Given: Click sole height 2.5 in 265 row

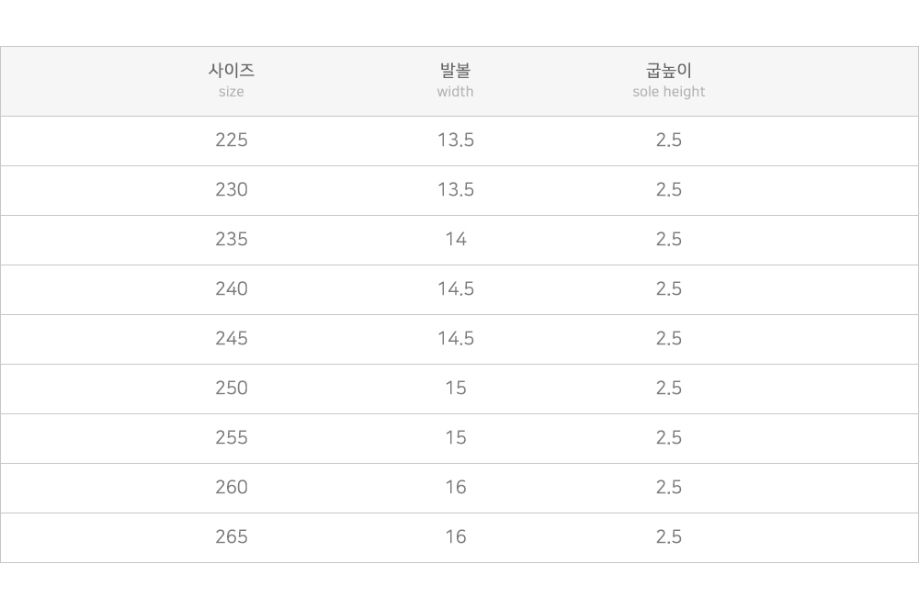Looking at the screenshot, I should click(x=669, y=537).
